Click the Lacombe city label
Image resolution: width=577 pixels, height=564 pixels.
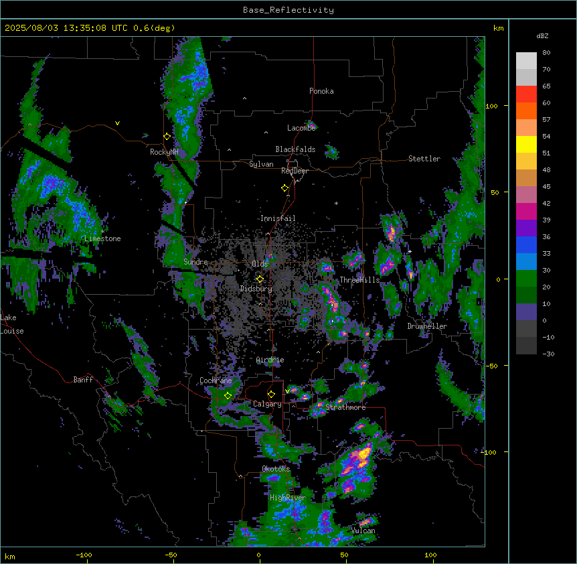click(301, 128)
